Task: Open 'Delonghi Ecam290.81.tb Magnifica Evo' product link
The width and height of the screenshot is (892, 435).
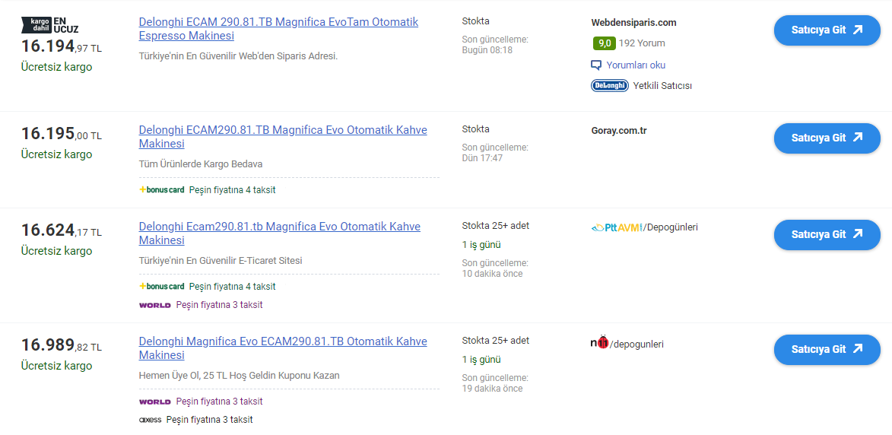Action: [x=279, y=233]
